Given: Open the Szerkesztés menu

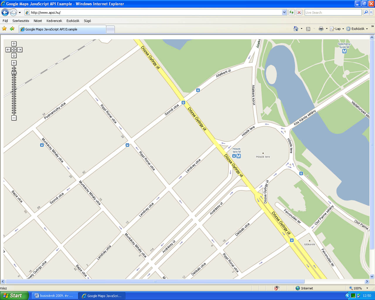Looking at the screenshot, I should tap(21, 21).
